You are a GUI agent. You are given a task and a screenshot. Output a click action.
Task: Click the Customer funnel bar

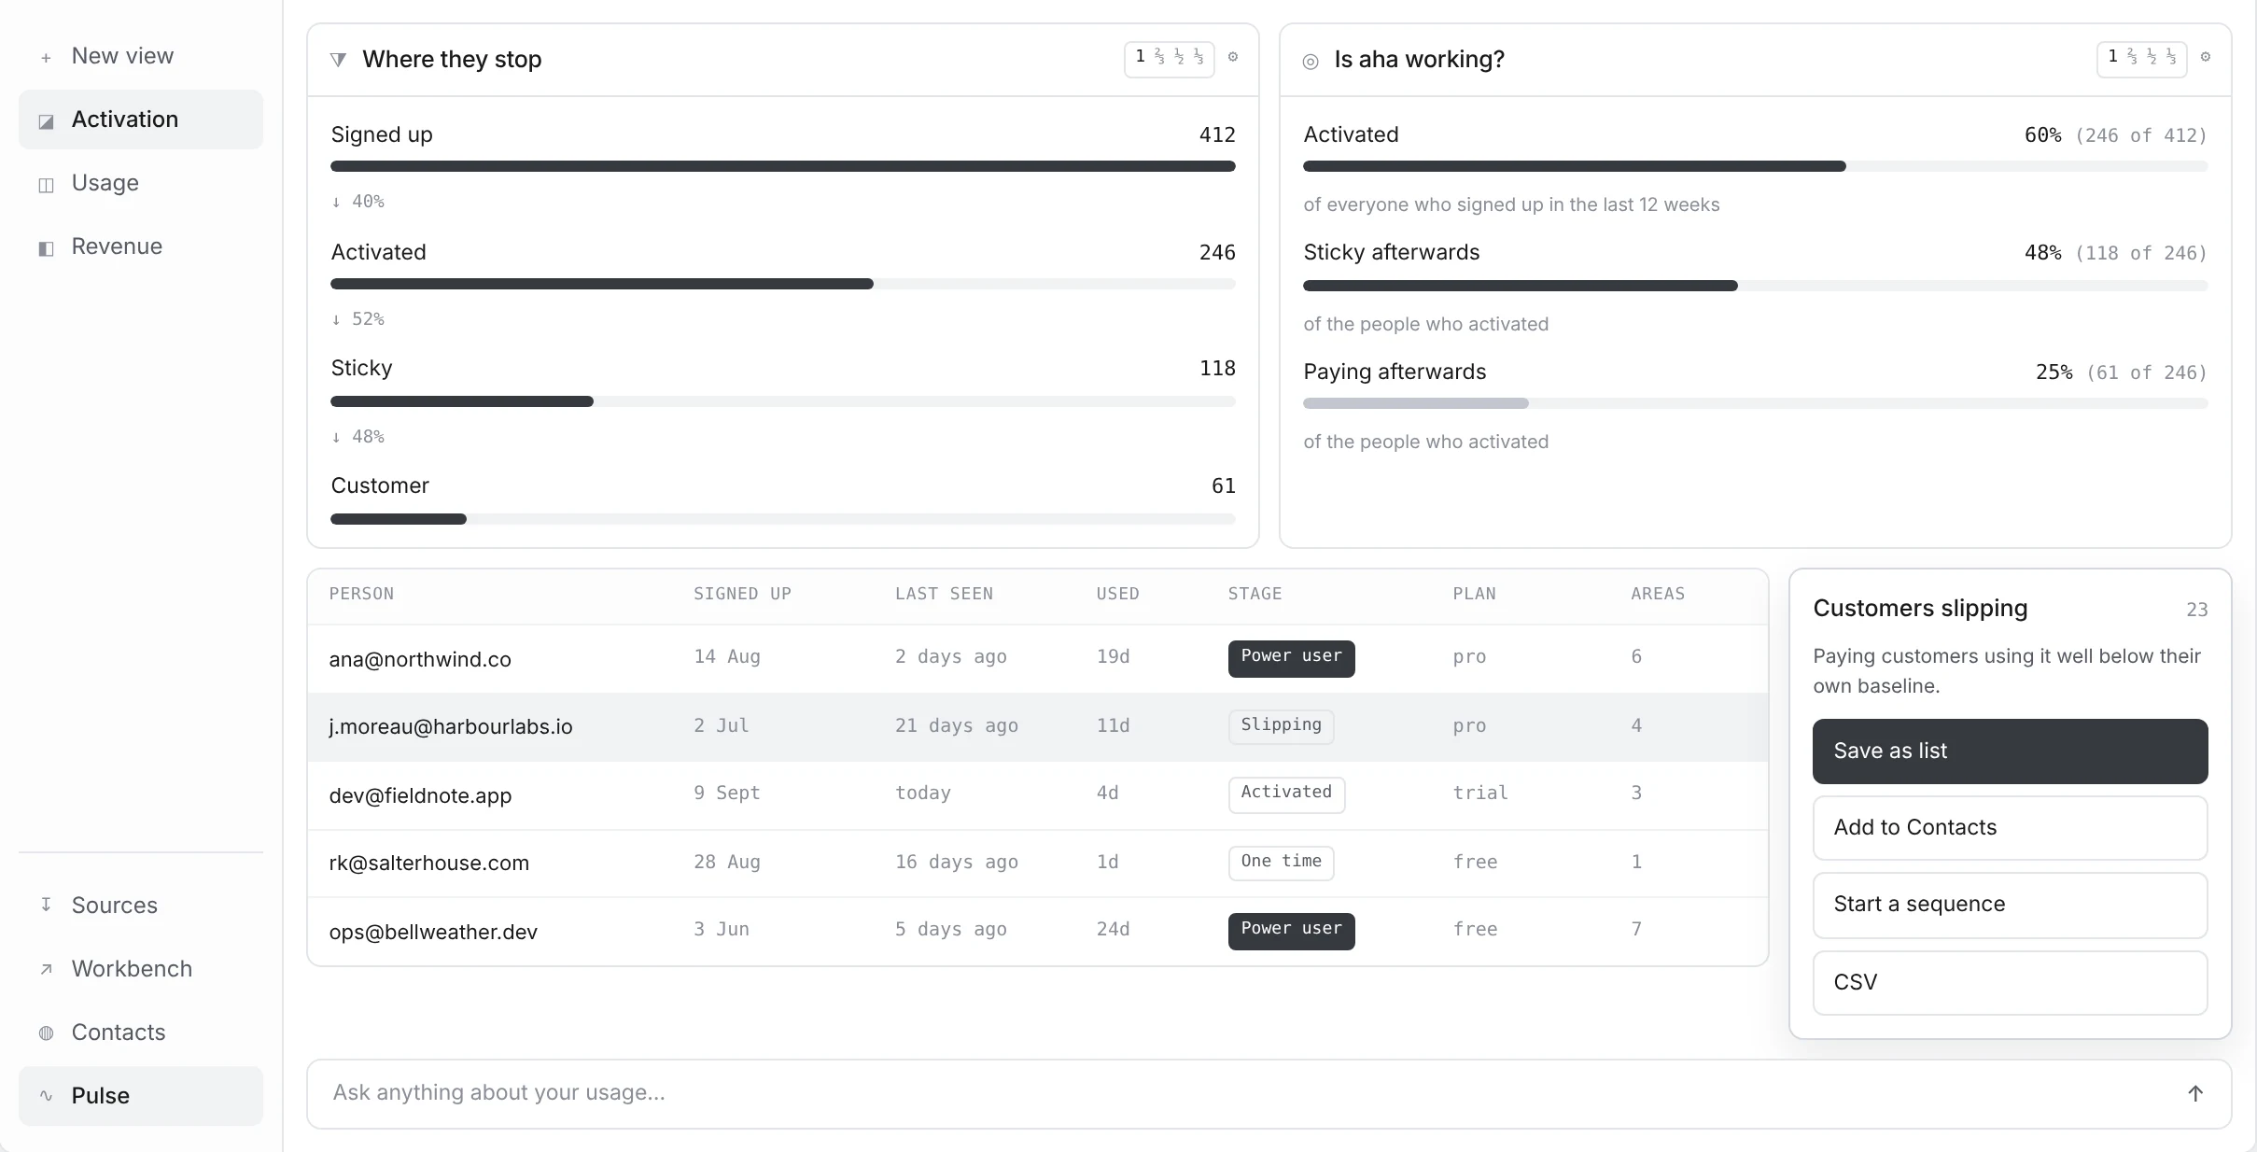pyautogui.click(x=782, y=519)
